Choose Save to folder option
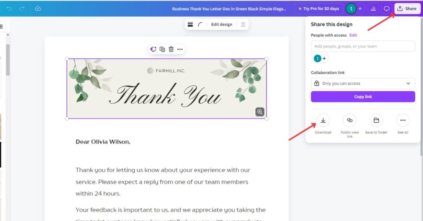The height and width of the screenshot is (221, 423). click(x=376, y=120)
